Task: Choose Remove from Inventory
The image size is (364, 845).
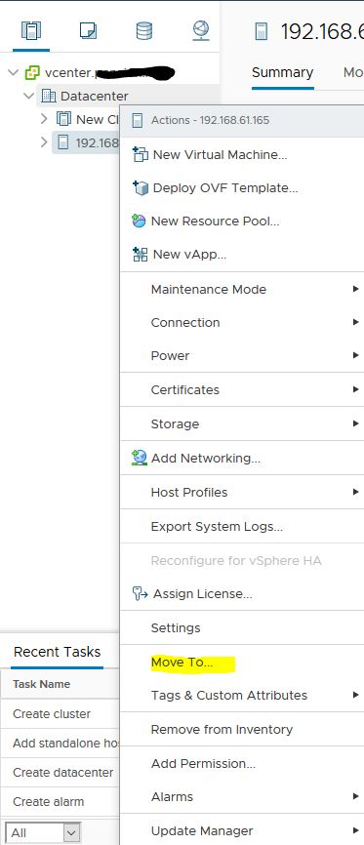Action: coord(222,729)
